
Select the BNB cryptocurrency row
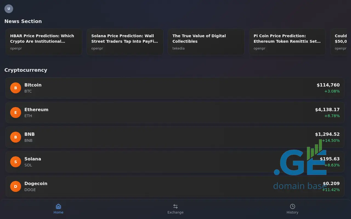click(x=165, y=137)
